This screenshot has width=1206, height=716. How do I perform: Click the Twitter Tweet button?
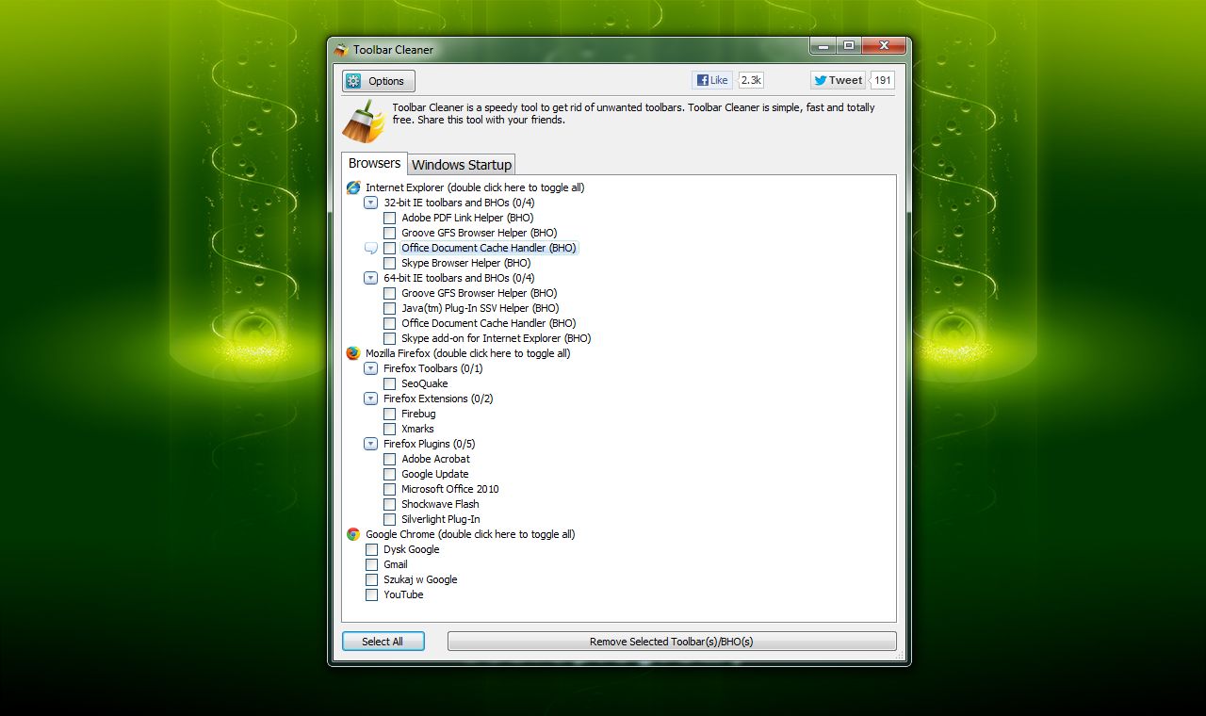838,80
